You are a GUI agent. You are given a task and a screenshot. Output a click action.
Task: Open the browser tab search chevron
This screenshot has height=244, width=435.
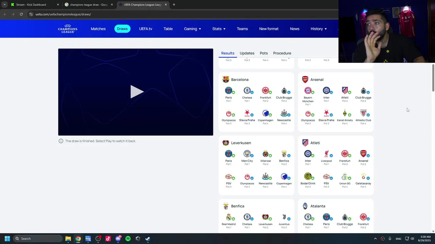click(4, 5)
